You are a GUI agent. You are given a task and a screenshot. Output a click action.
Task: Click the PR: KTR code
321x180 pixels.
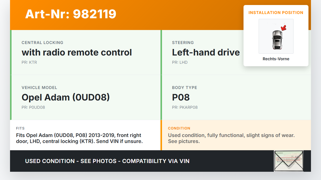[x=29, y=62]
